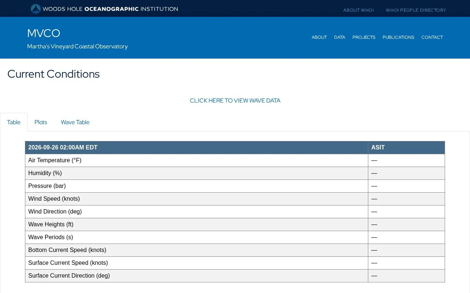Switch to the Plots tab

pos(41,122)
